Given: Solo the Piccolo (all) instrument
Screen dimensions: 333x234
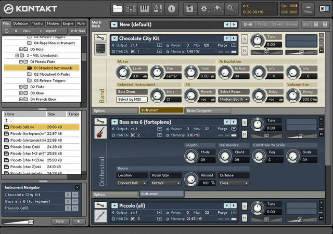Looking at the screenshot, I should click(245, 207).
